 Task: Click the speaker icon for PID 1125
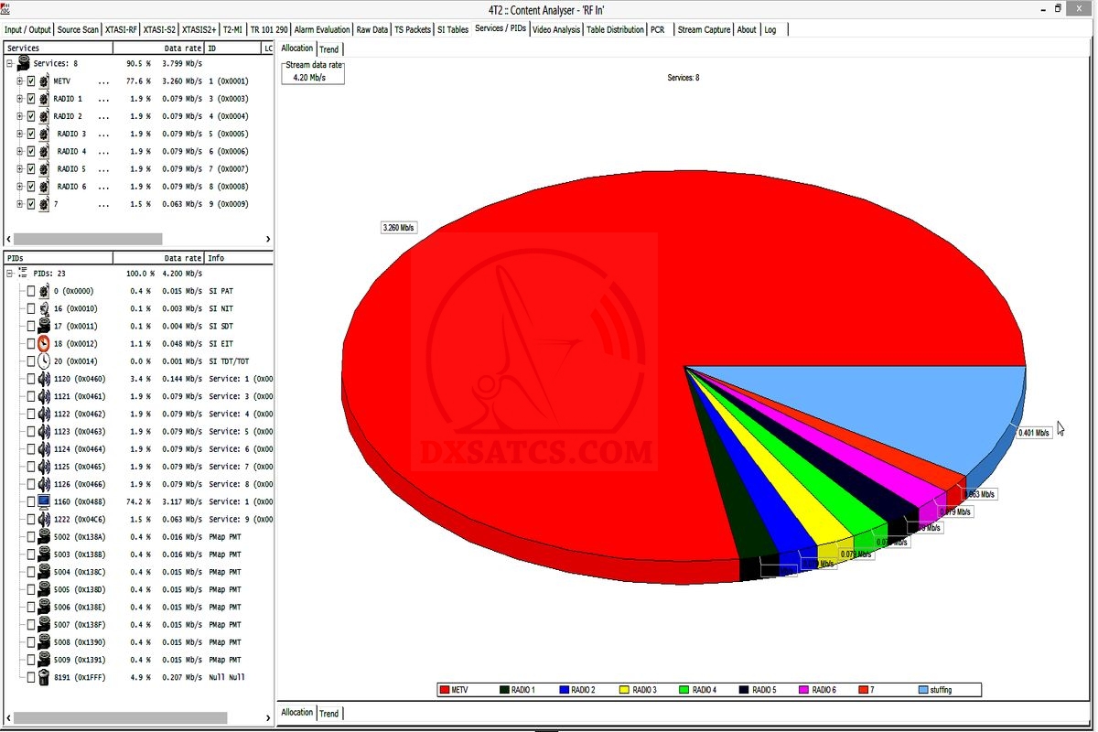tap(43, 467)
